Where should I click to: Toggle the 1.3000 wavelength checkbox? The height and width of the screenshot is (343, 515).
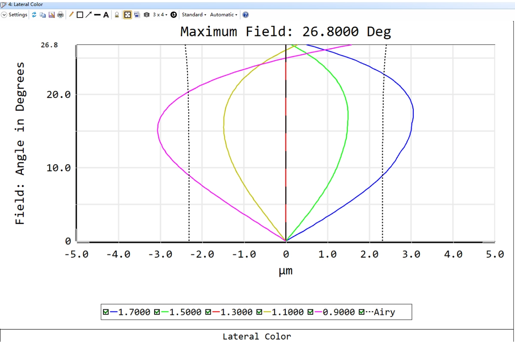click(x=208, y=312)
